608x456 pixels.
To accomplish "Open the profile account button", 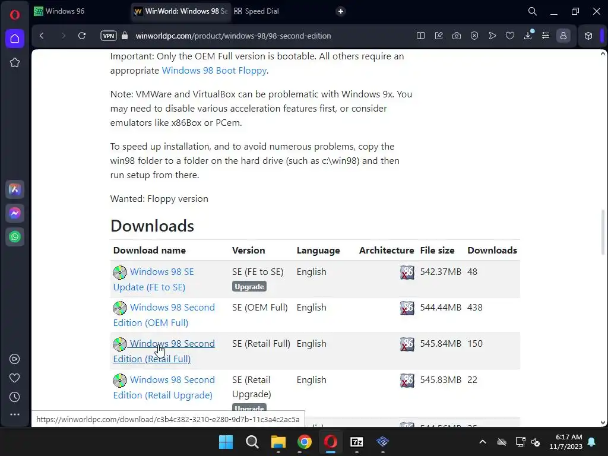I will [563, 36].
